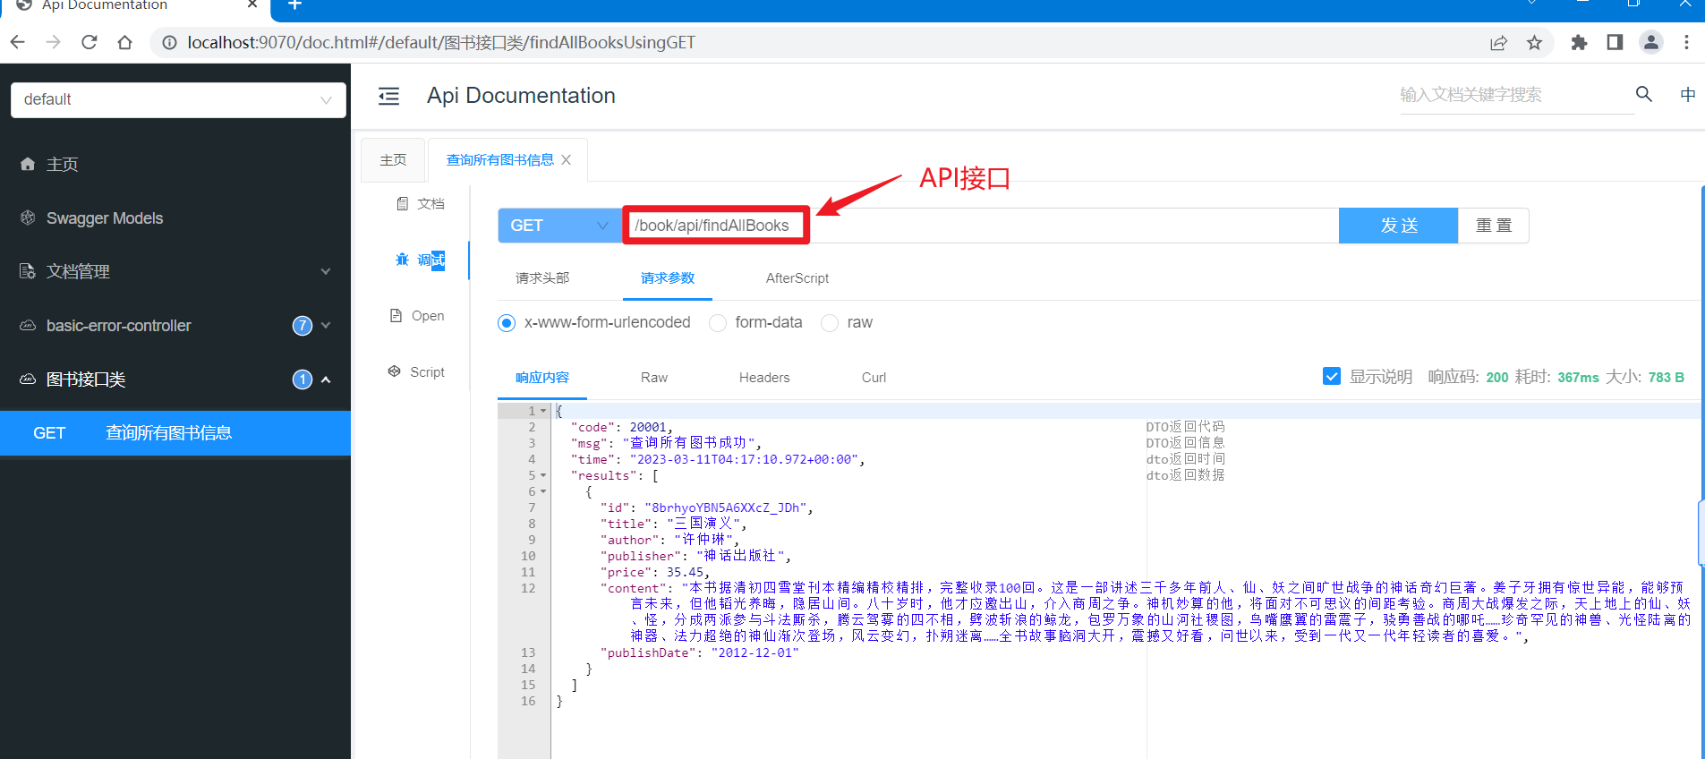Go forward in the browser
Image resolution: width=1705 pixels, height=759 pixels.
point(54,42)
